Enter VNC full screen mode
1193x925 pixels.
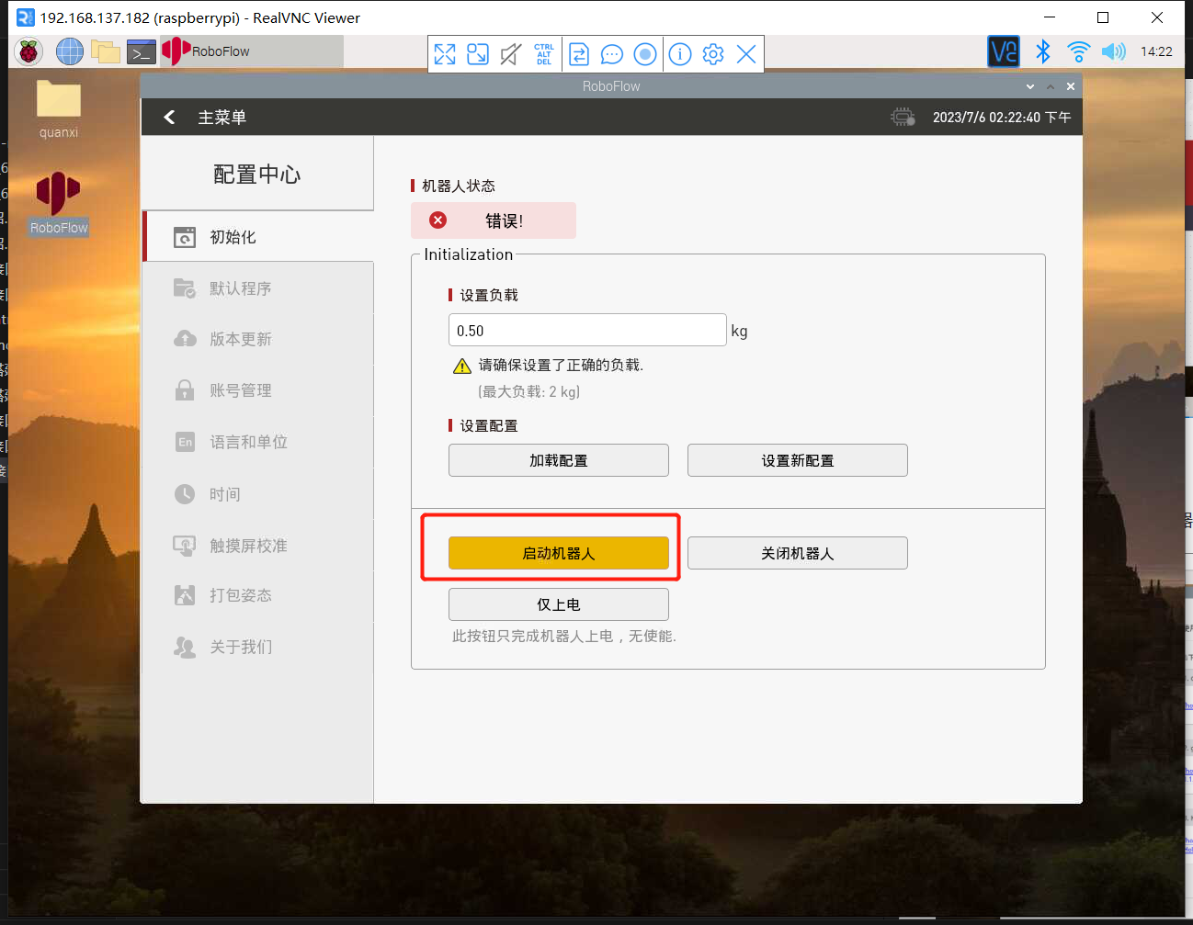pyautogui.click(x=445, y=54)
